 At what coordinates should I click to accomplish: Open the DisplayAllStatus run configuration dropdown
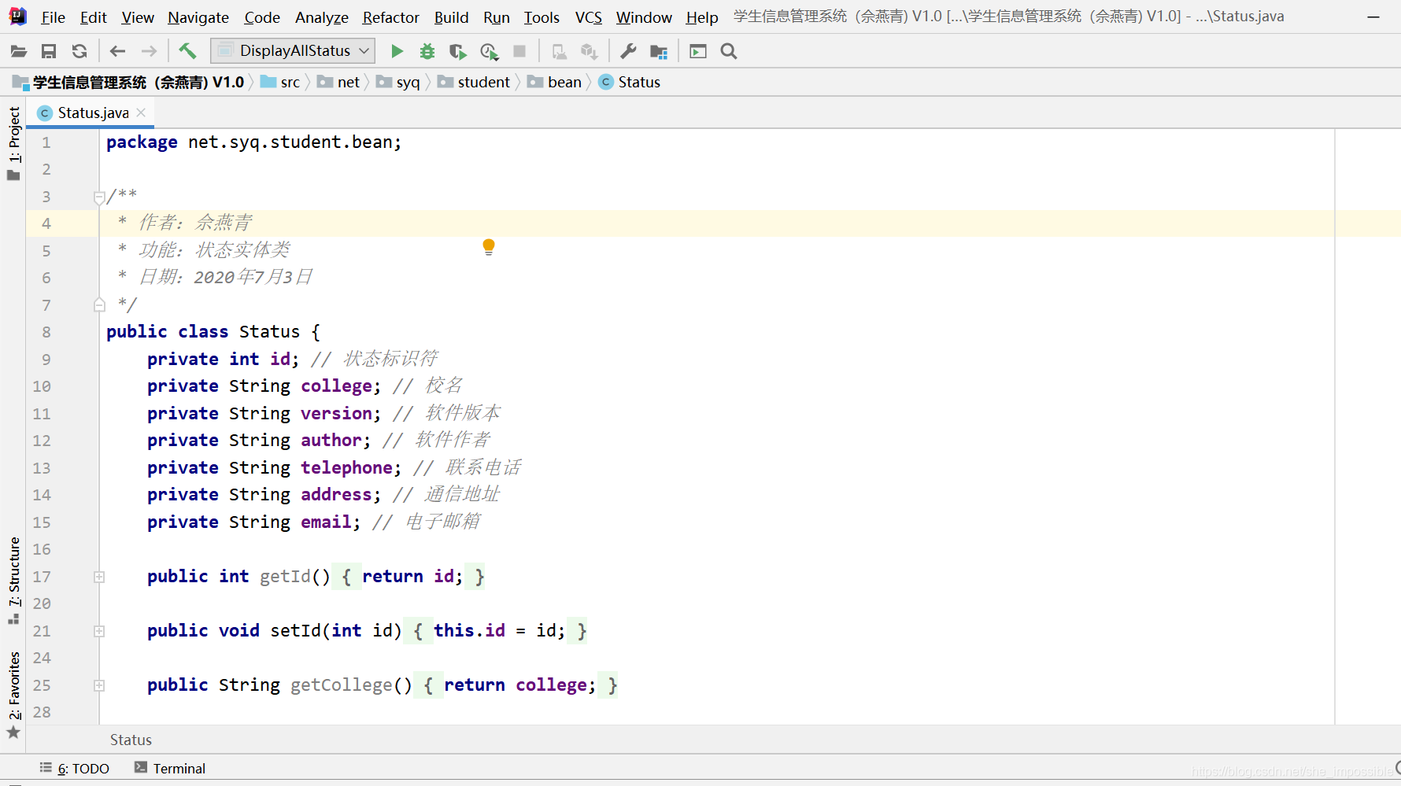pos(293,51)
